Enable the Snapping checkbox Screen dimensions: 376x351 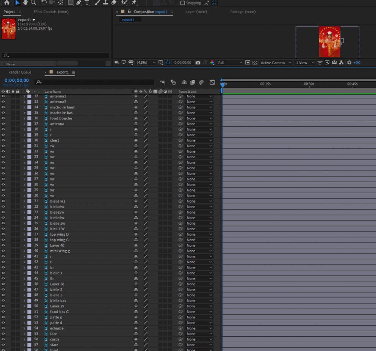click(x=182, y=3)
